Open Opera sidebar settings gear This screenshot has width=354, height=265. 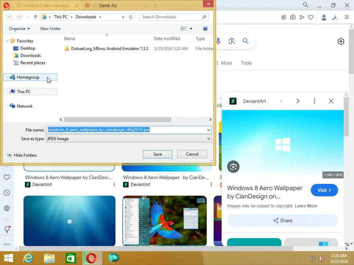point(7,208)
